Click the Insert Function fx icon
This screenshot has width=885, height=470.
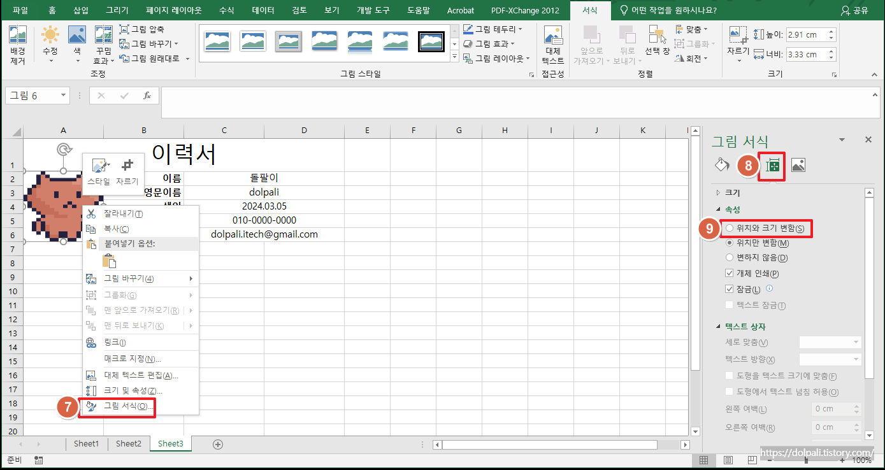click(147, 96)
